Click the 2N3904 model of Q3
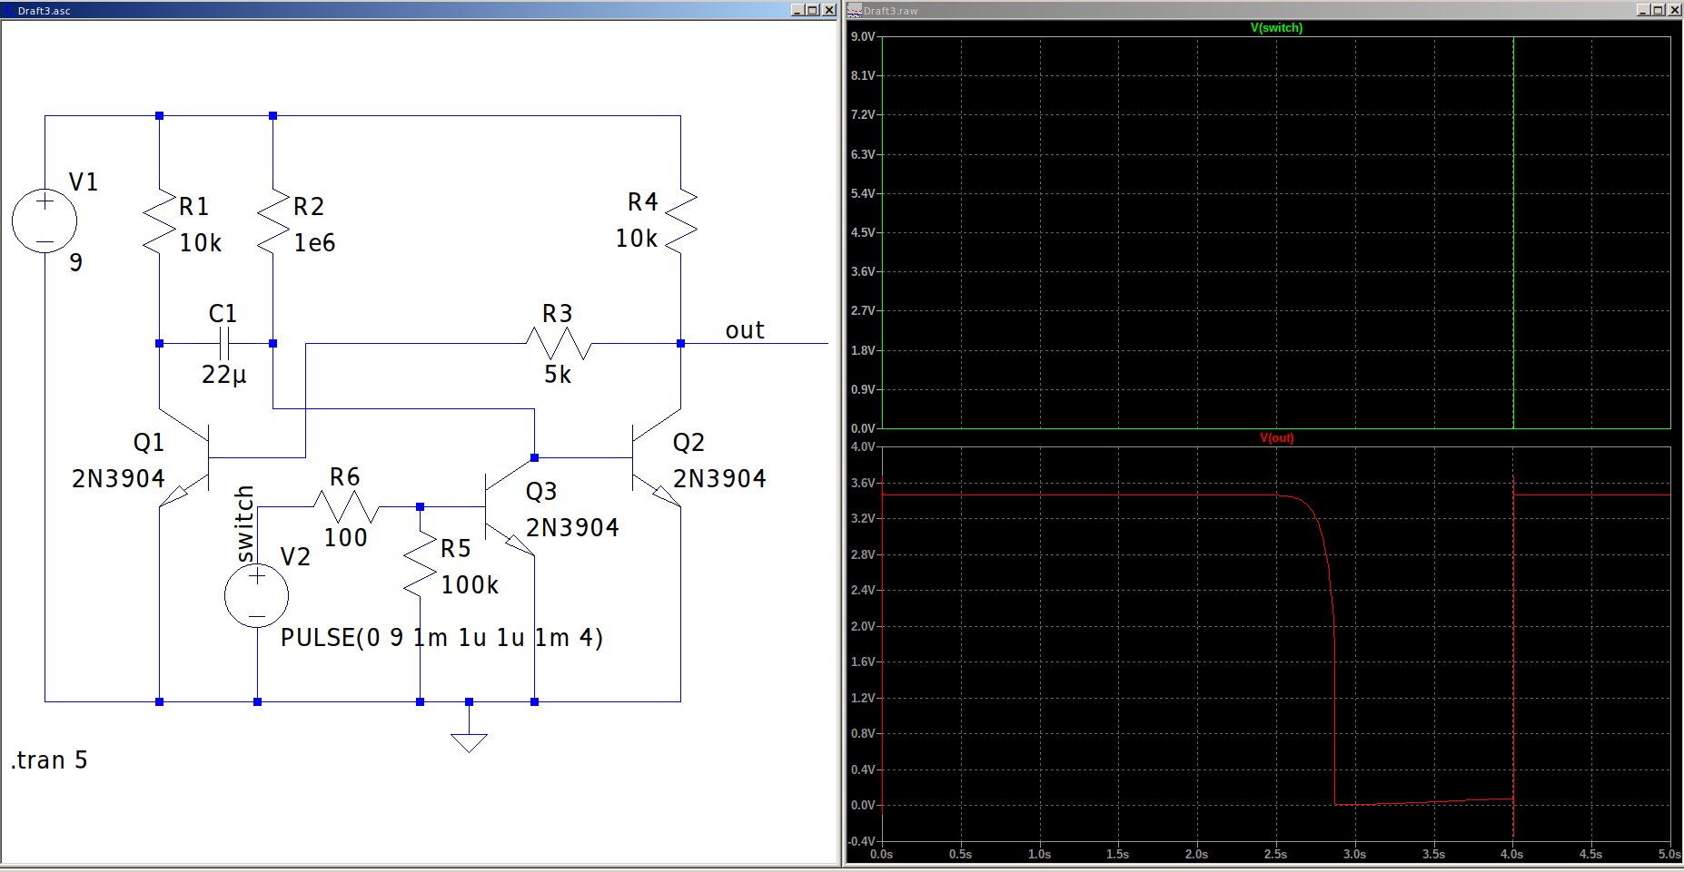Image resolution: width=1684 pixels, height=872 pixels. 572,528
